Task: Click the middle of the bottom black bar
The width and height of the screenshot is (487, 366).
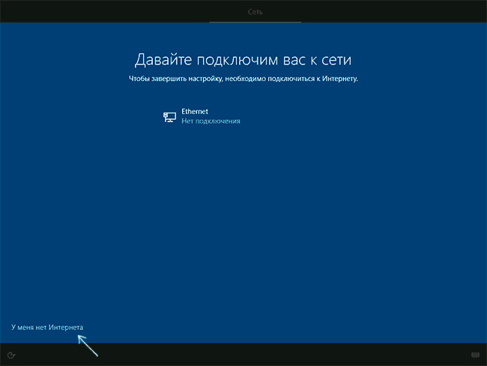Action: click(243, 355)
